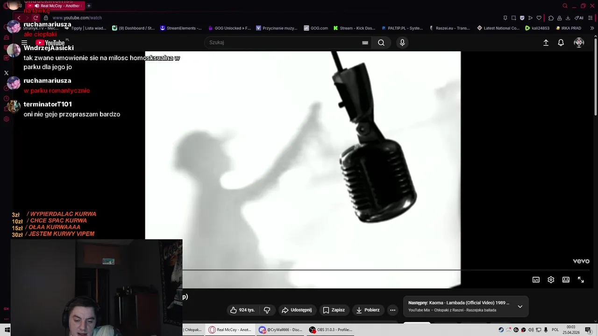The height and width of the screenshot is (336, 598).
Task: Open the video player settings gear
Action: click(551, 280)
